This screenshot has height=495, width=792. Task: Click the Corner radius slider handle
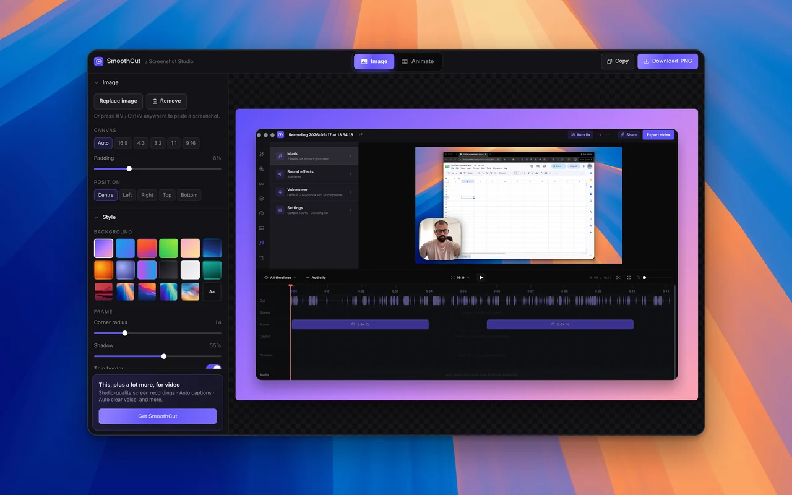[x=125, y=334]
